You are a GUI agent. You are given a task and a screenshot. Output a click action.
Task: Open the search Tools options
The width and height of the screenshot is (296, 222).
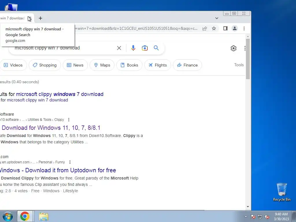(239, 65)
